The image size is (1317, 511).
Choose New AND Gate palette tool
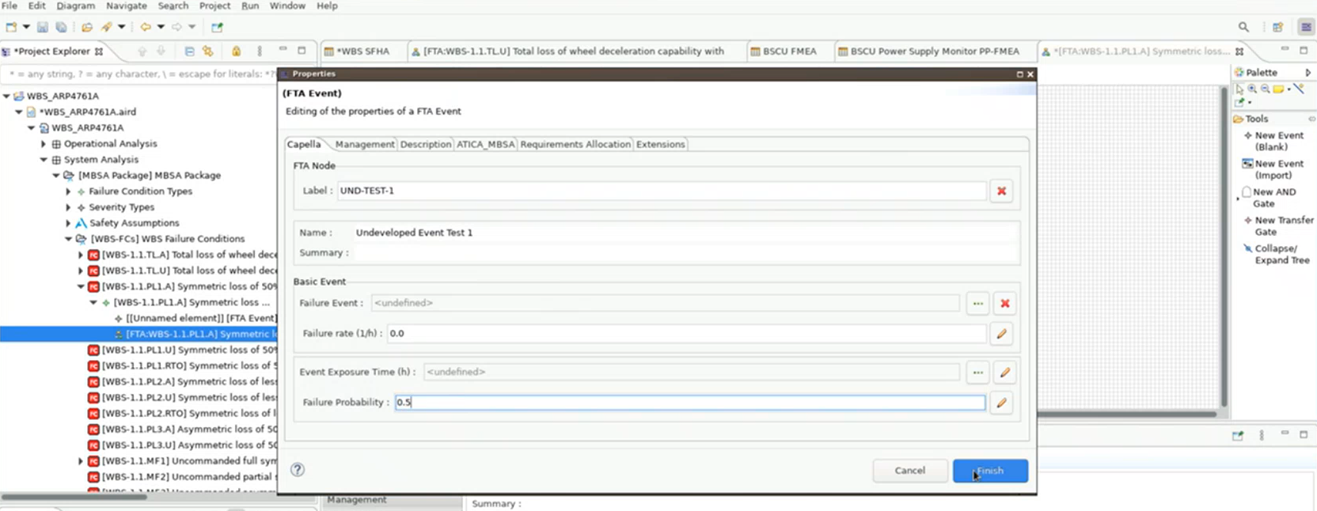point(1271,198)
